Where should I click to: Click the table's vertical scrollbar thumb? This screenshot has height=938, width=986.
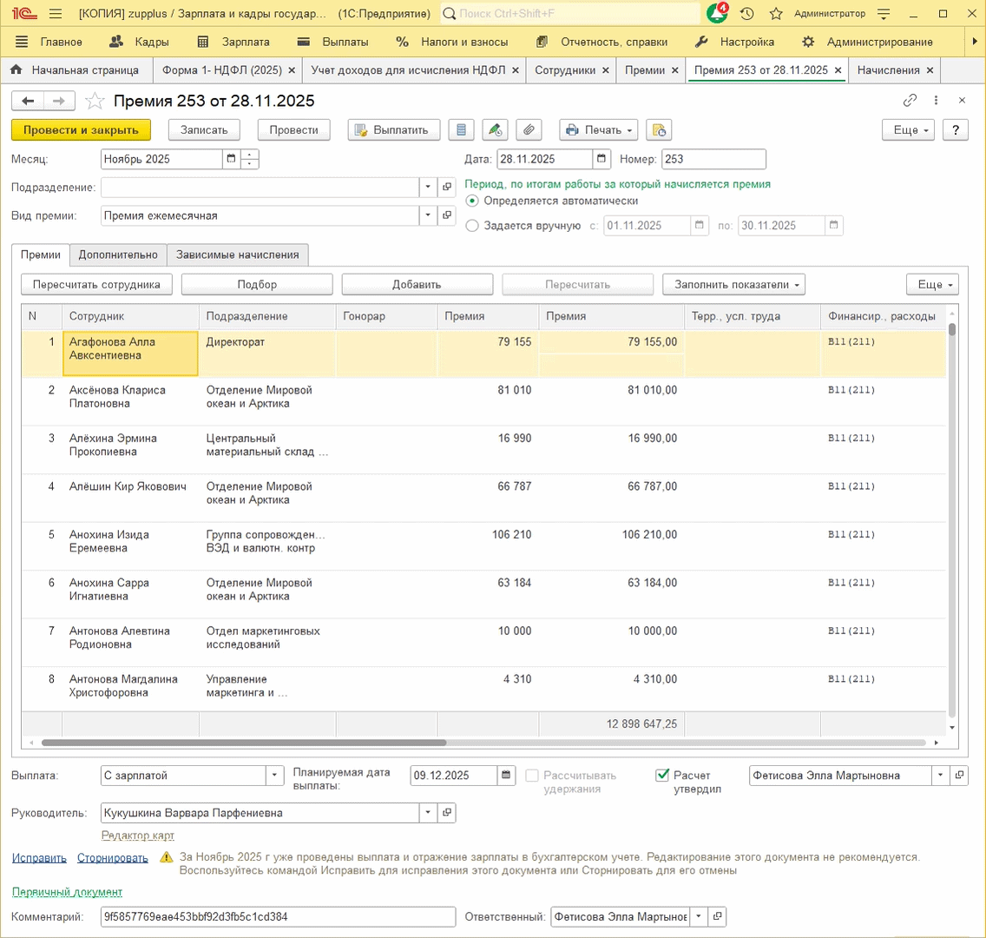[x=952, y=329]
